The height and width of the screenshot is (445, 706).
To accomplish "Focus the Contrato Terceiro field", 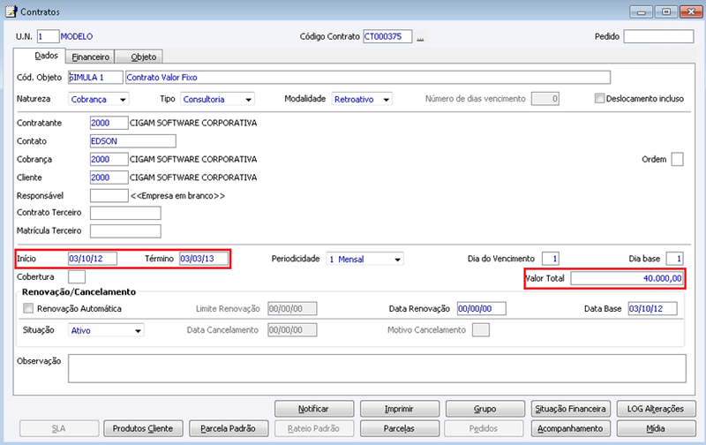I will pyautogui.click(x=125, y=213).
